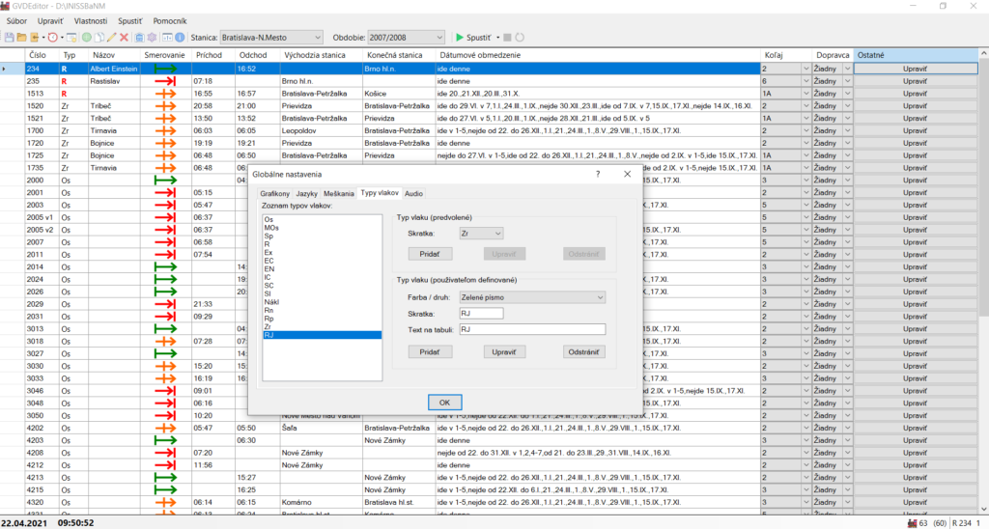
Task: Click the Text na tabuli input field
Action: [532, 329]
